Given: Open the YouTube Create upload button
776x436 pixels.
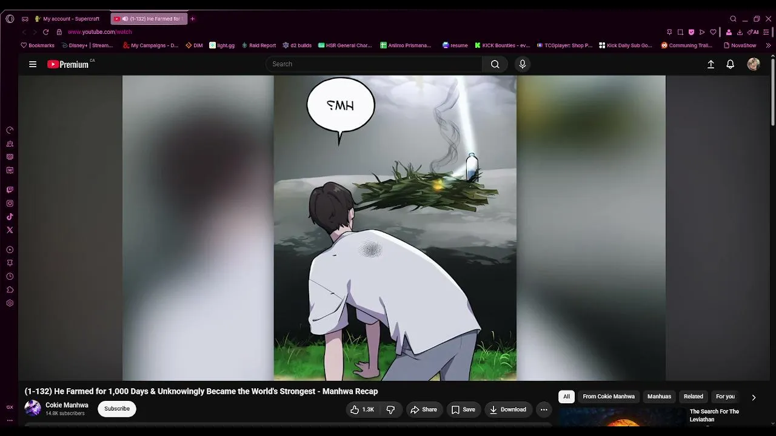Looking at the screenshot, I should tap(711, 64).
